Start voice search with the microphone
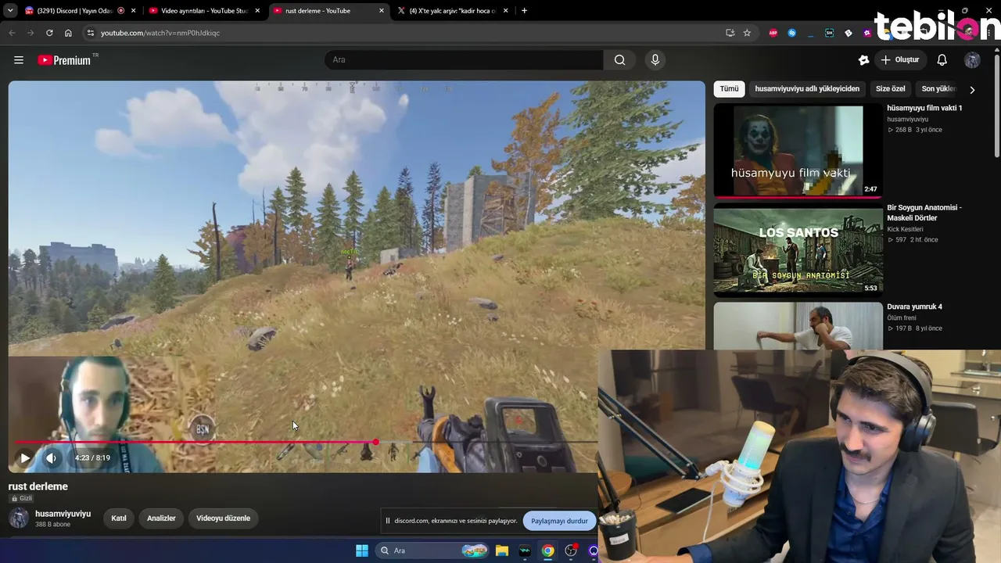The width and height of the screenshot is (1001, 563). pyautogui.click(x=655, y=59)
